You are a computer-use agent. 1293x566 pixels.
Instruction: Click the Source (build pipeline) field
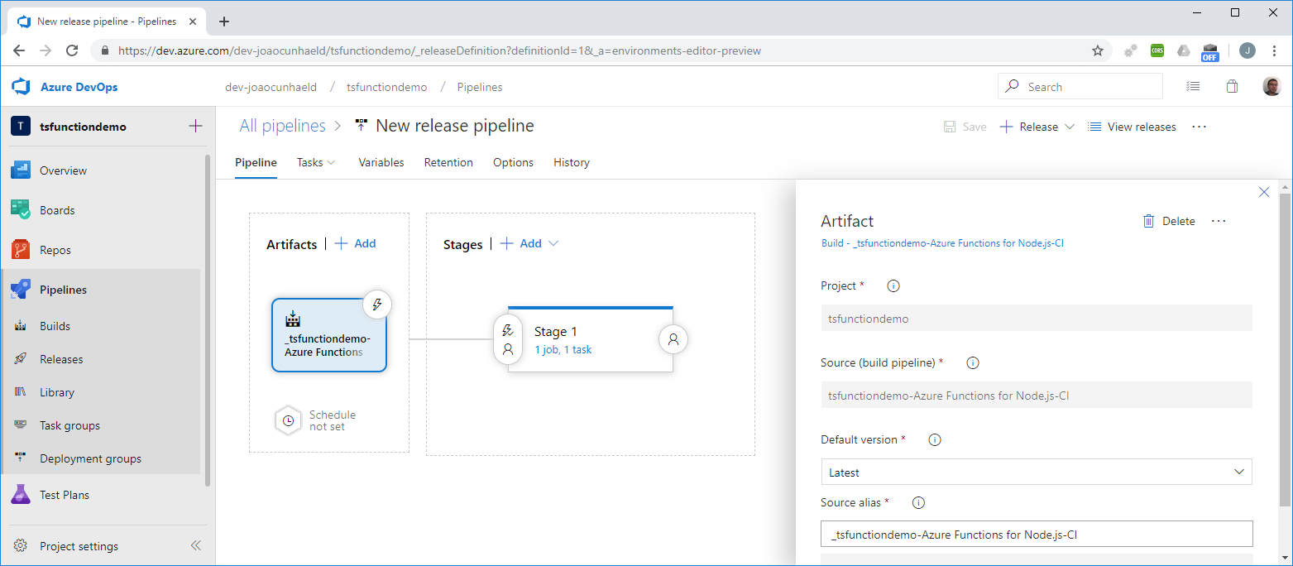pos(1037,395)
